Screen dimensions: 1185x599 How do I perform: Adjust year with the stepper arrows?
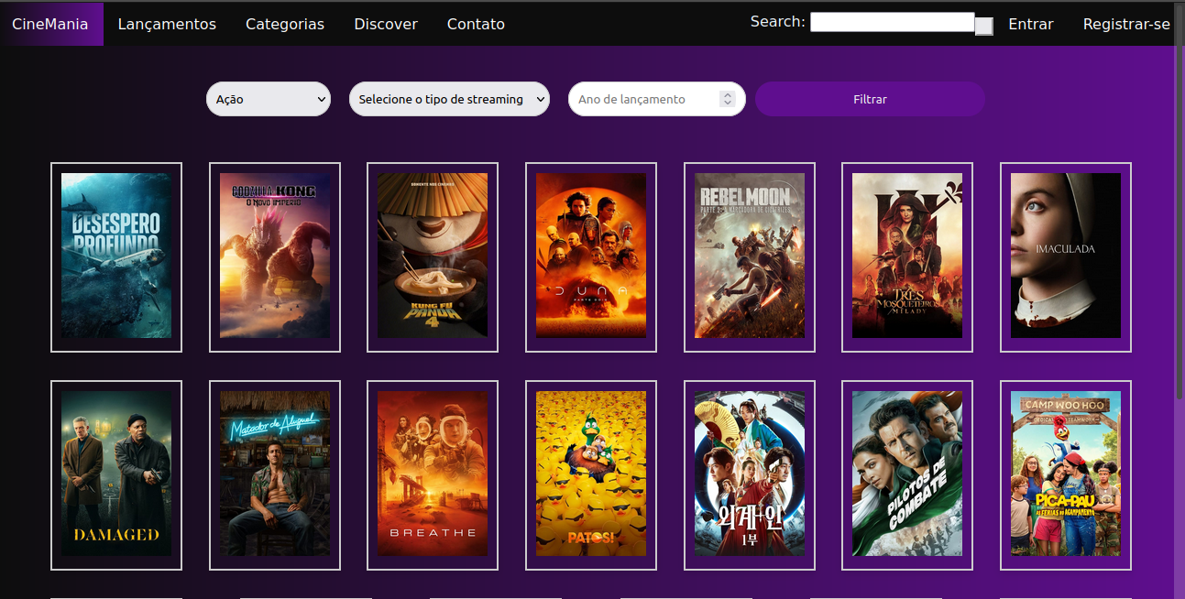point(728,99)
